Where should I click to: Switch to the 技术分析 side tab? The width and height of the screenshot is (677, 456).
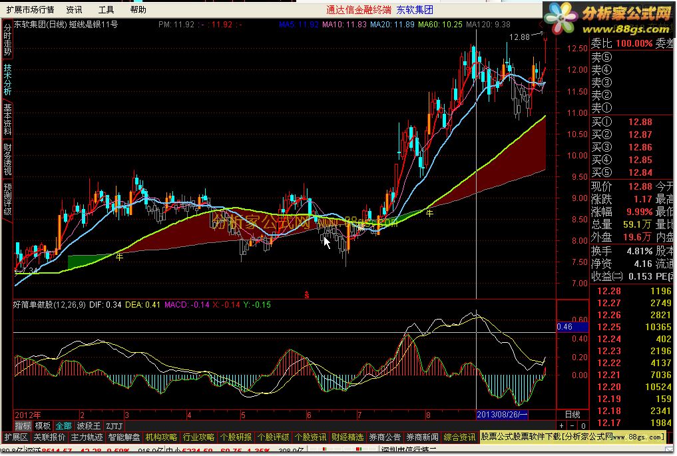(7, 80)
